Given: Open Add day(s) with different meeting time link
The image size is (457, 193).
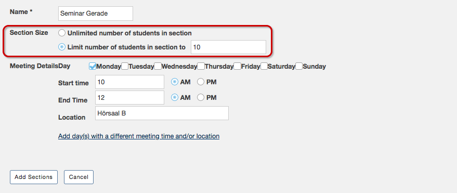Looking at the screenshot, I should pos(139,136).
